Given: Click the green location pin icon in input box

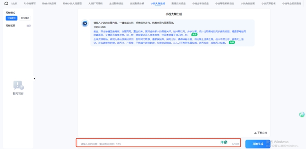Looking at the screenshot, I should (222, 142).
